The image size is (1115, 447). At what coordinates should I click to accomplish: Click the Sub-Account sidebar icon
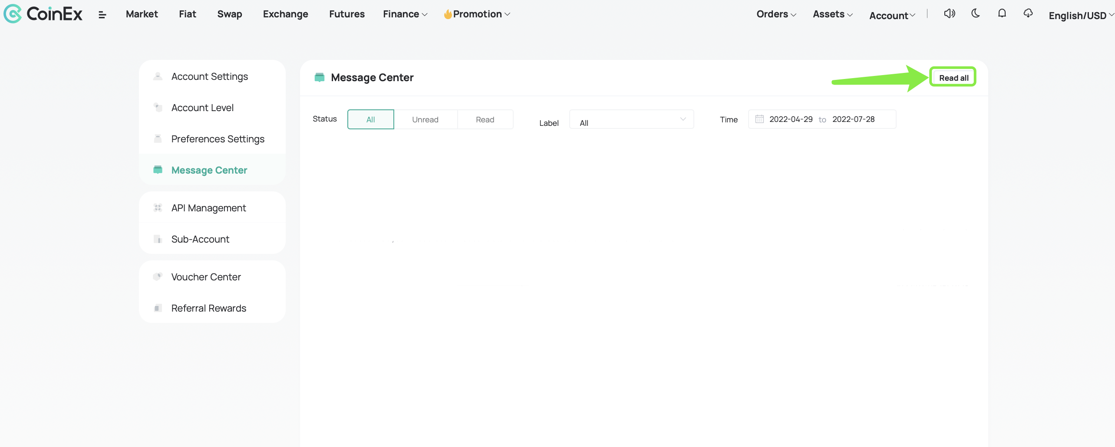pos(158,239)
